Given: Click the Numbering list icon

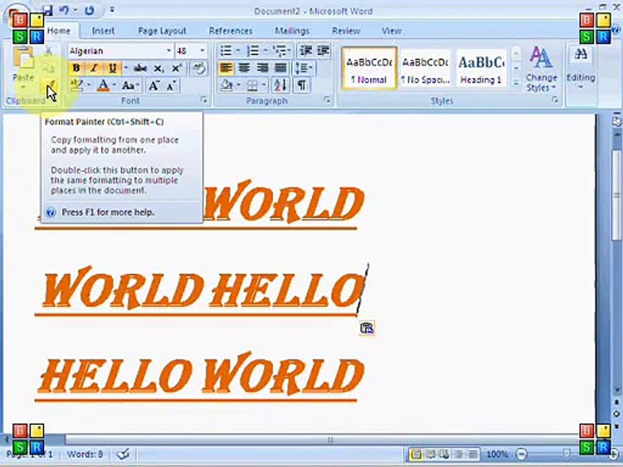Looking at the screenshot, I should coord(252,51).
